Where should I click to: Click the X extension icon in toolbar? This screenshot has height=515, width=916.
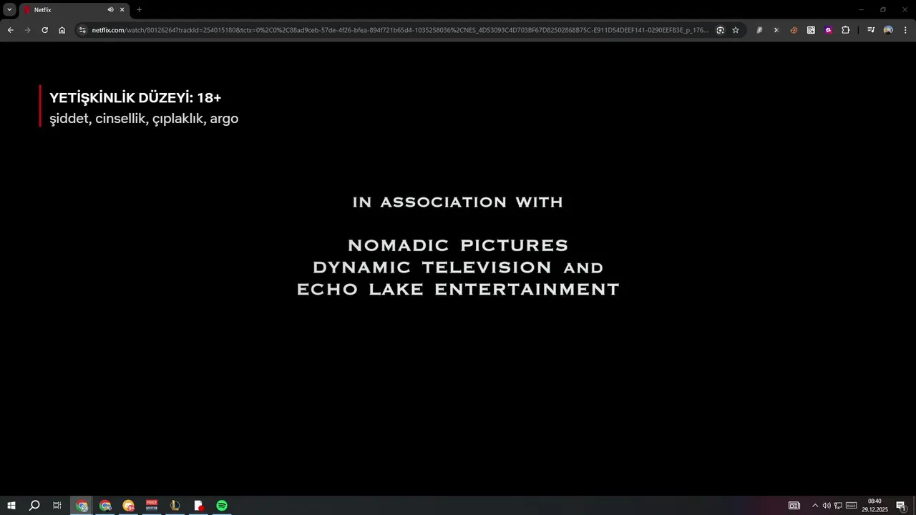point(776,30)
